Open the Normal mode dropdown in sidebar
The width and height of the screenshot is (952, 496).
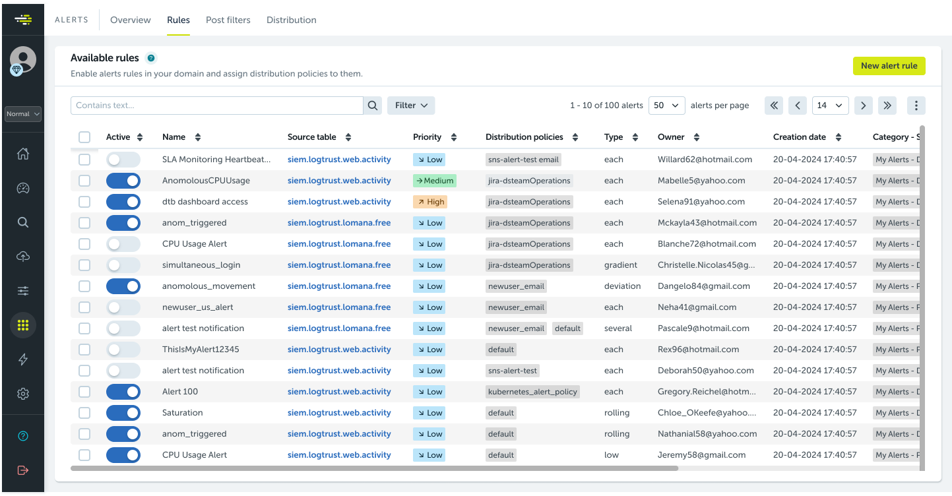coord(22,113)
